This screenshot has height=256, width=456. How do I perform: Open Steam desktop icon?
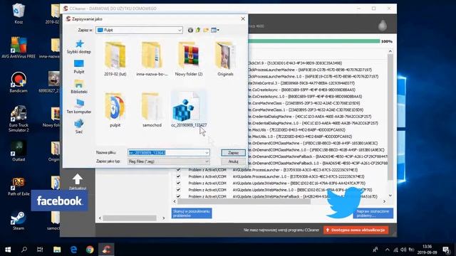pyautogui.click(x=19, y=220)
